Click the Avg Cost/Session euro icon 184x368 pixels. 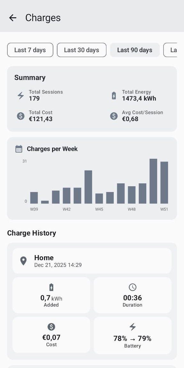[114, 116]
